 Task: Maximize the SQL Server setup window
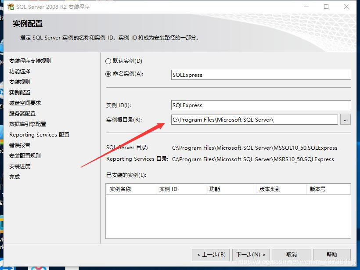click(x=326, y=7)
